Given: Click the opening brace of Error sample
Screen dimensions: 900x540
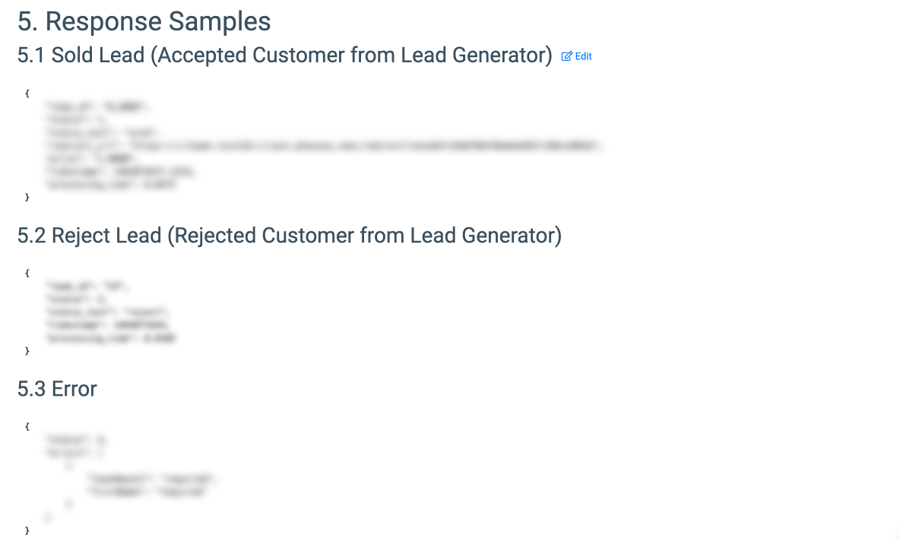Looking at the screenshot, I should [x=27, y=427].
